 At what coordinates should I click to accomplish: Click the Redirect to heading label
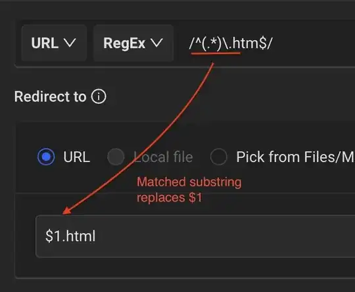click(50, 96)
